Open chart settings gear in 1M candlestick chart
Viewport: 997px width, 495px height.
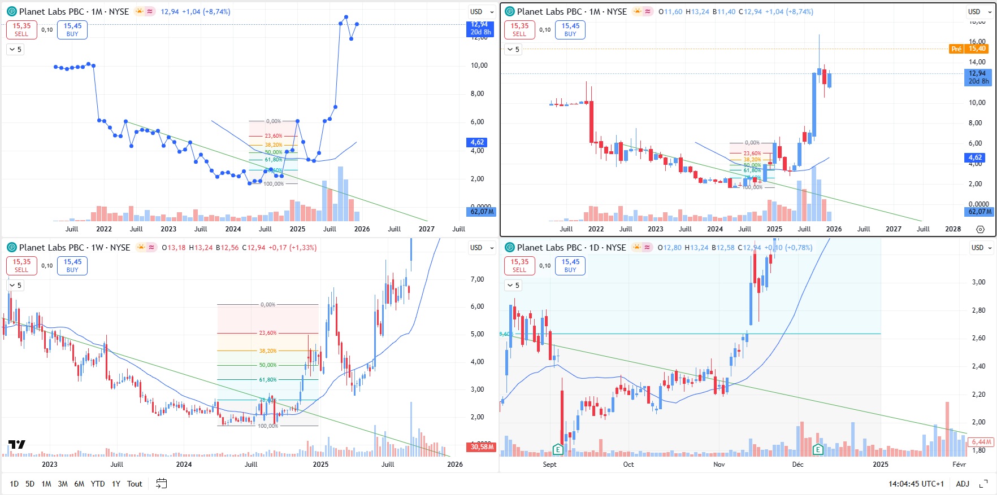(980, 229)
